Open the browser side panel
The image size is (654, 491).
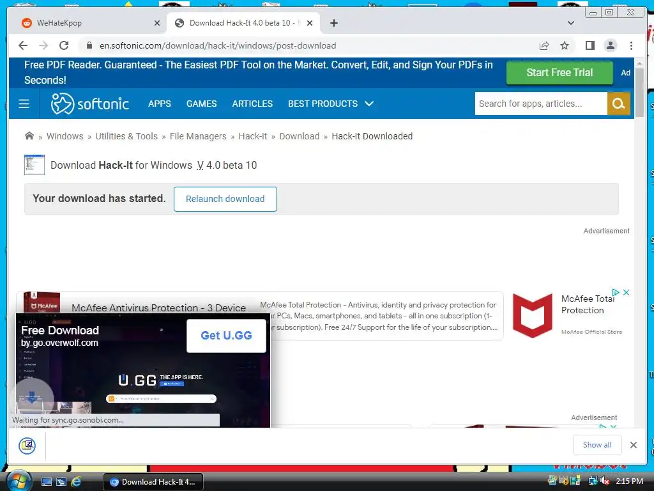589,45
